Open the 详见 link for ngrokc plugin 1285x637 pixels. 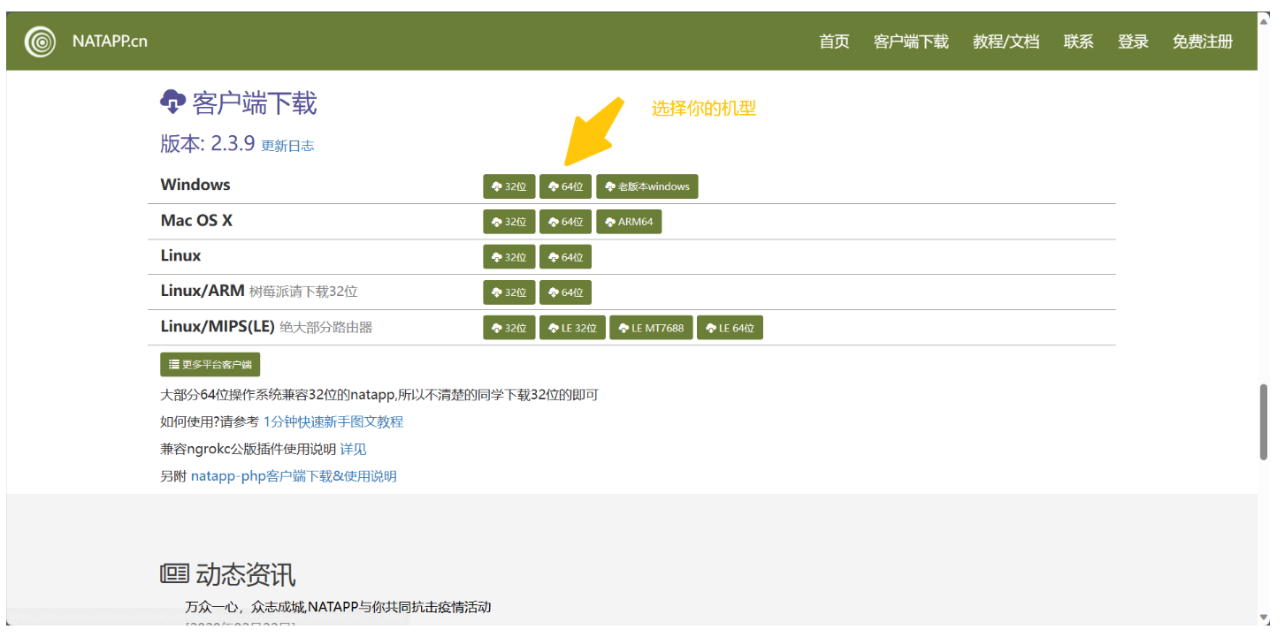tap(353, 450)
